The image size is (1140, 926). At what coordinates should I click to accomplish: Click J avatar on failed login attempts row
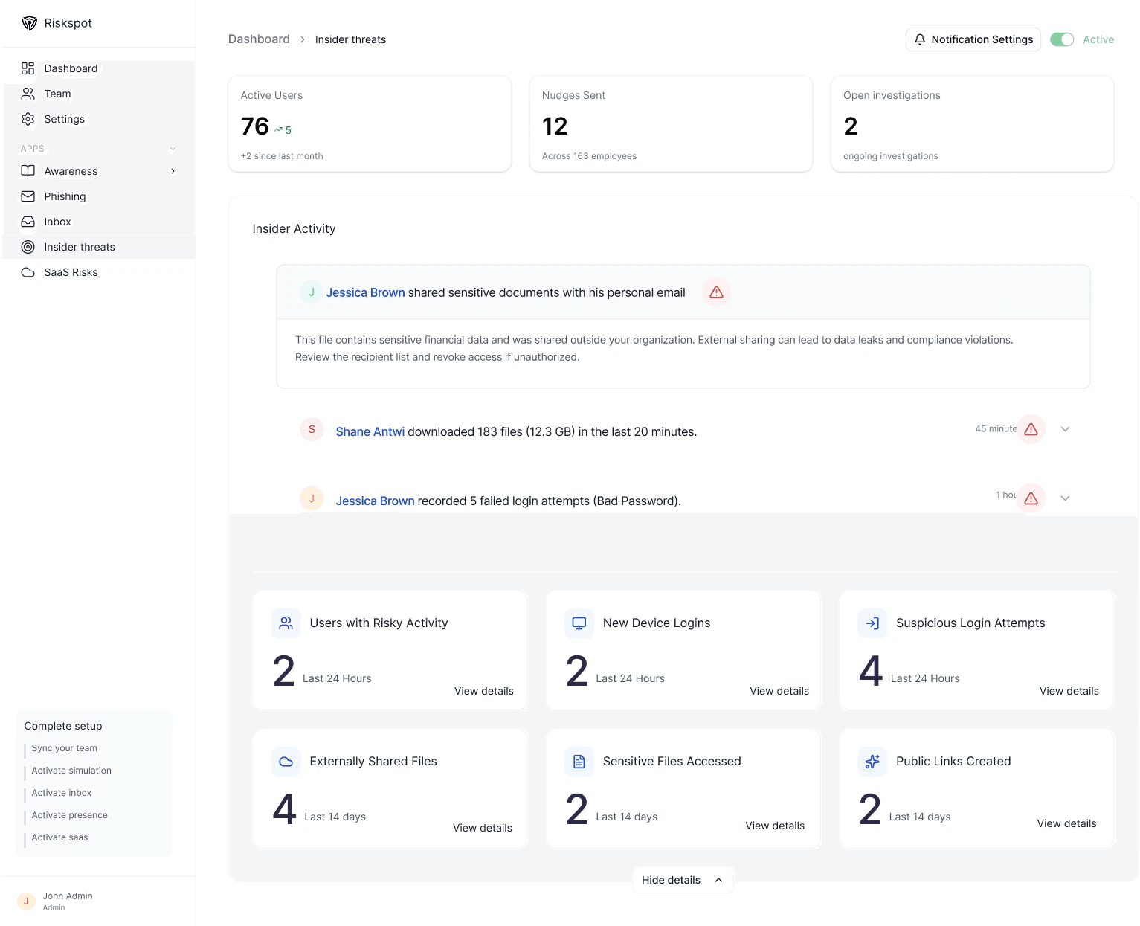[x=312, y=498]
